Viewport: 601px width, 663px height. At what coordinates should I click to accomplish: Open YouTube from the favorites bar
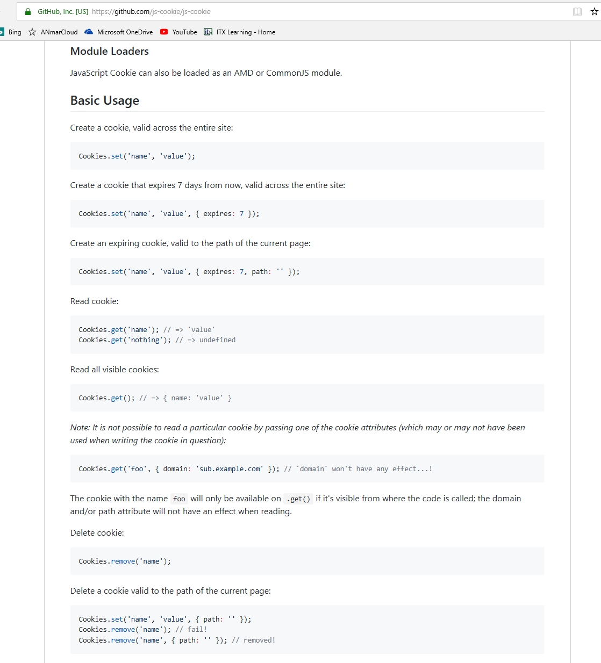184,32
